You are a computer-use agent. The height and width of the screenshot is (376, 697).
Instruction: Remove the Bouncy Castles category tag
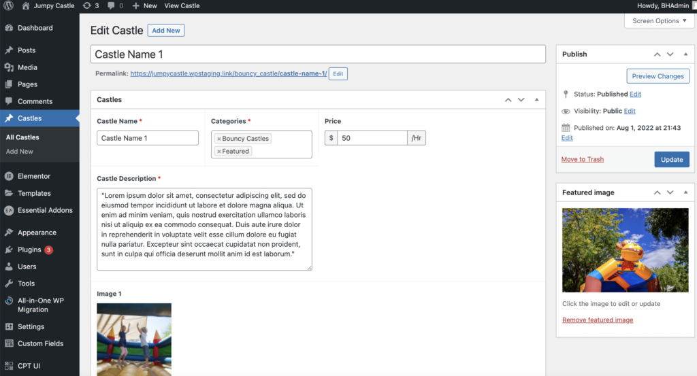pos(219,139)
